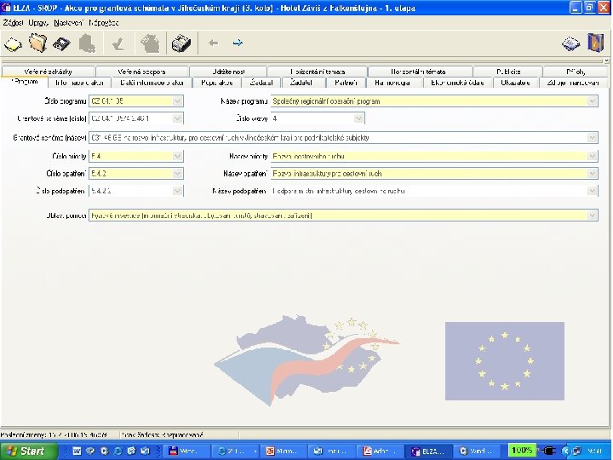Switch to the Partneři tab
The height and width of the screenshot is (460, 613).
(x=346, y=83)
